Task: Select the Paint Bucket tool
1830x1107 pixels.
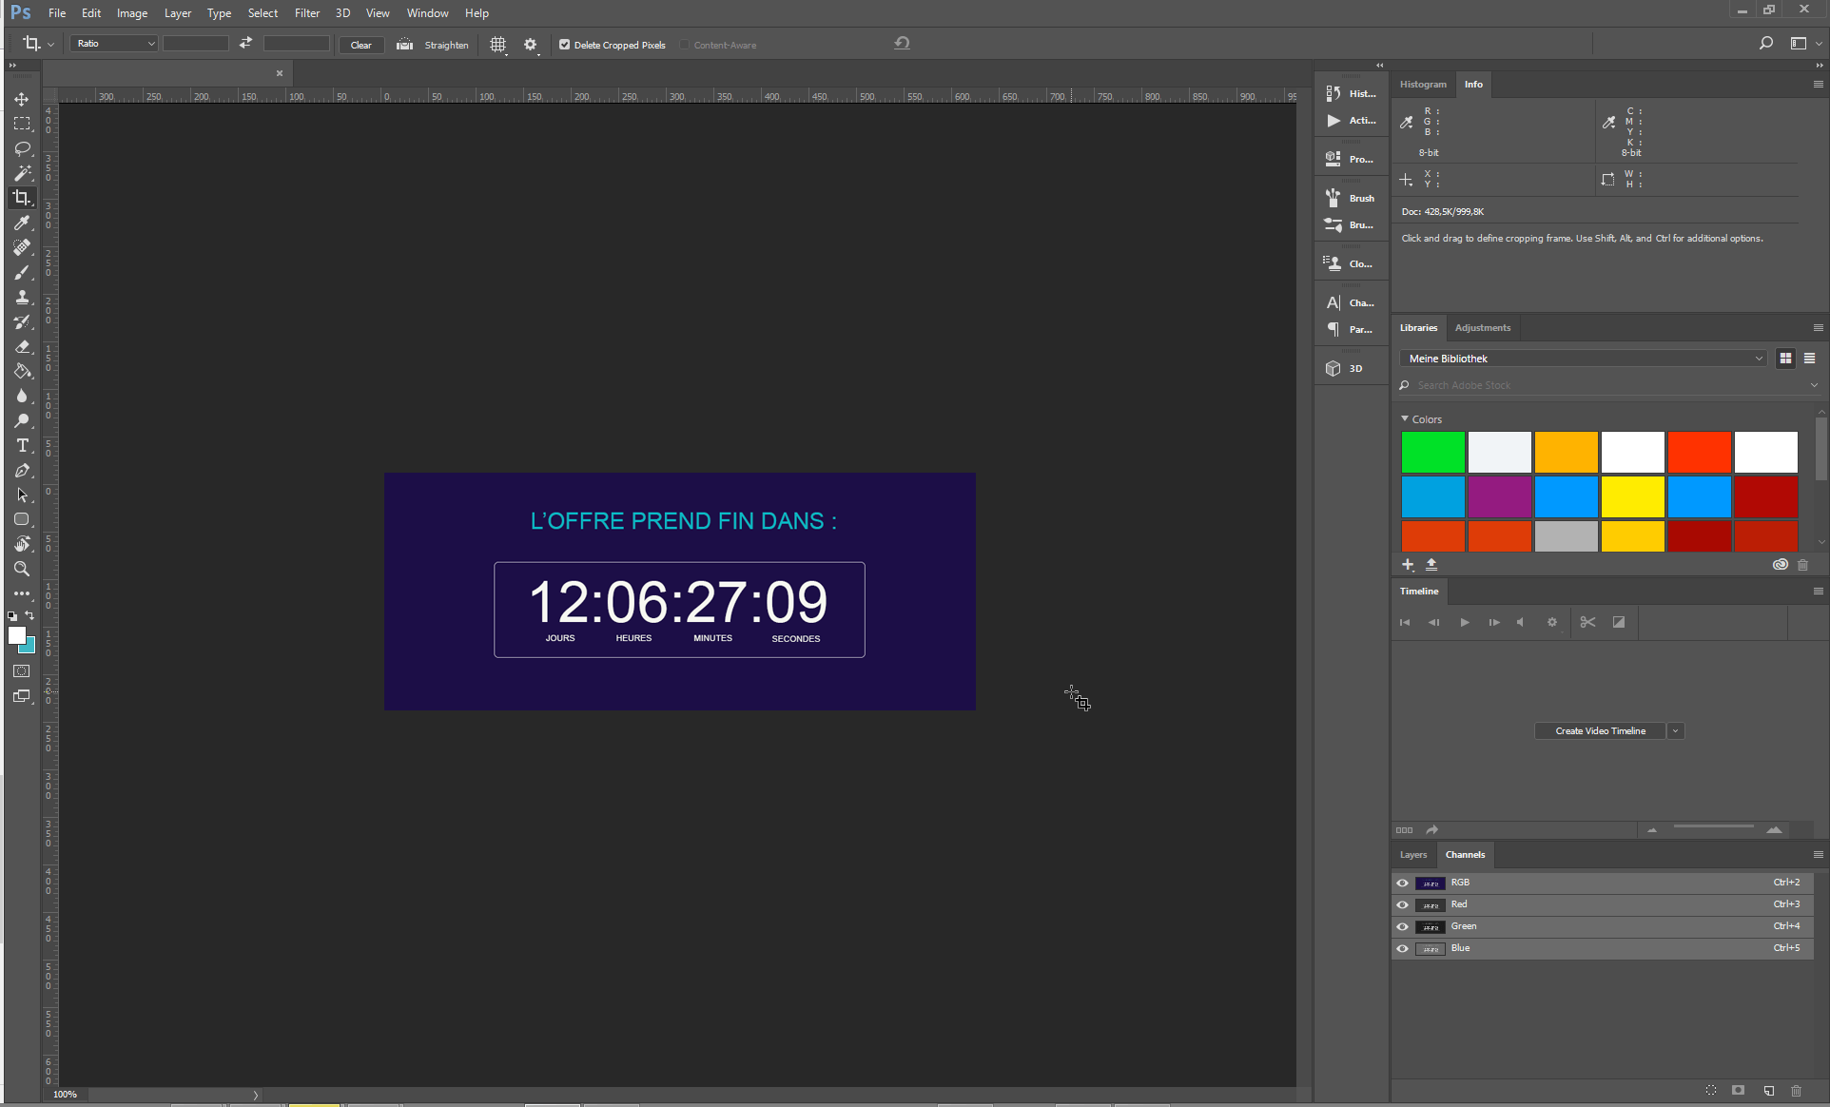Action: point(22,371)
